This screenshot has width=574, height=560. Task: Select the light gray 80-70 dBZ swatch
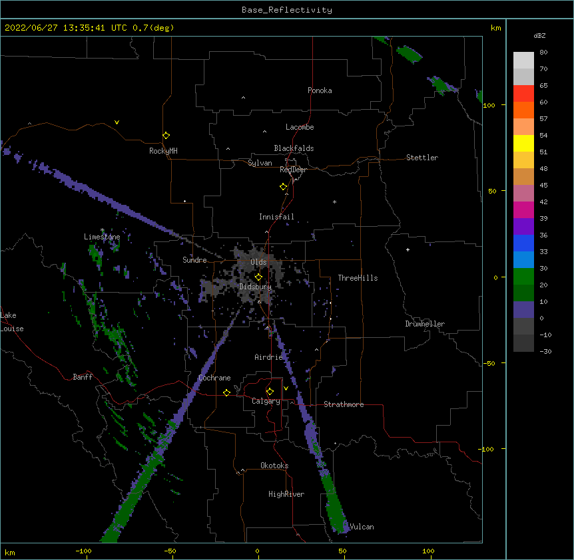coord(523,61)
